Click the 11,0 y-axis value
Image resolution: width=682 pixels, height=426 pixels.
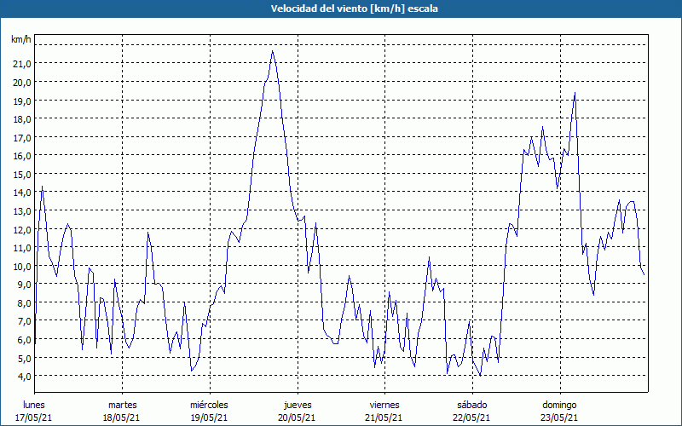click(23, 247)
